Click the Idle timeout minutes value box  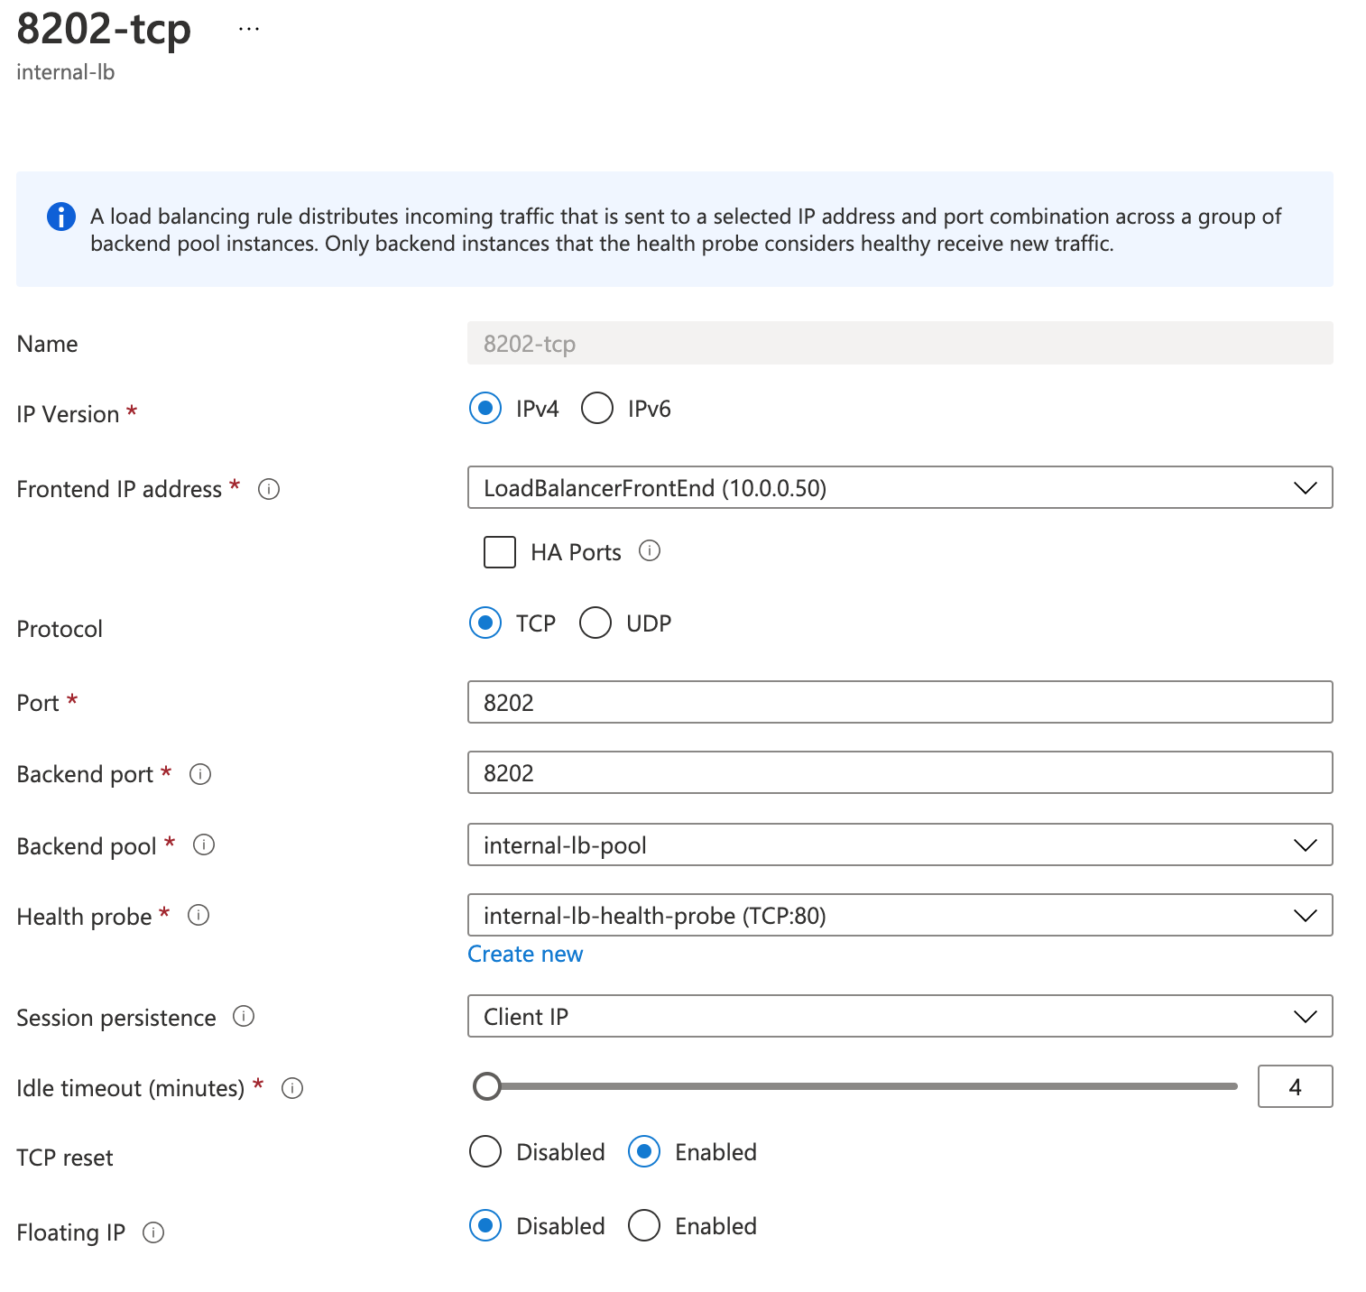[x=1295, y=1086]
